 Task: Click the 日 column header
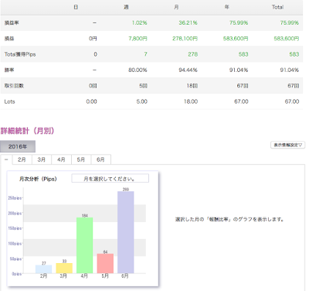coord(76,7)
